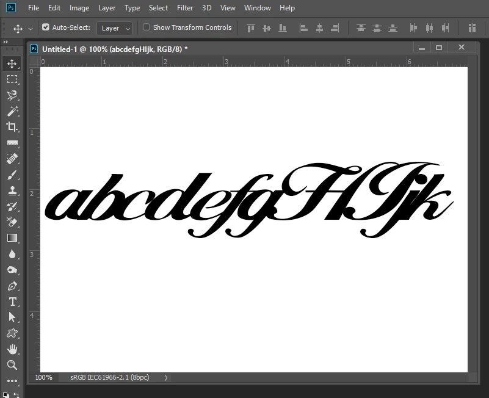The image size is (489, 398).
Task: Open the Edit Toolbar three-dots button
Action: coord(12,381)
